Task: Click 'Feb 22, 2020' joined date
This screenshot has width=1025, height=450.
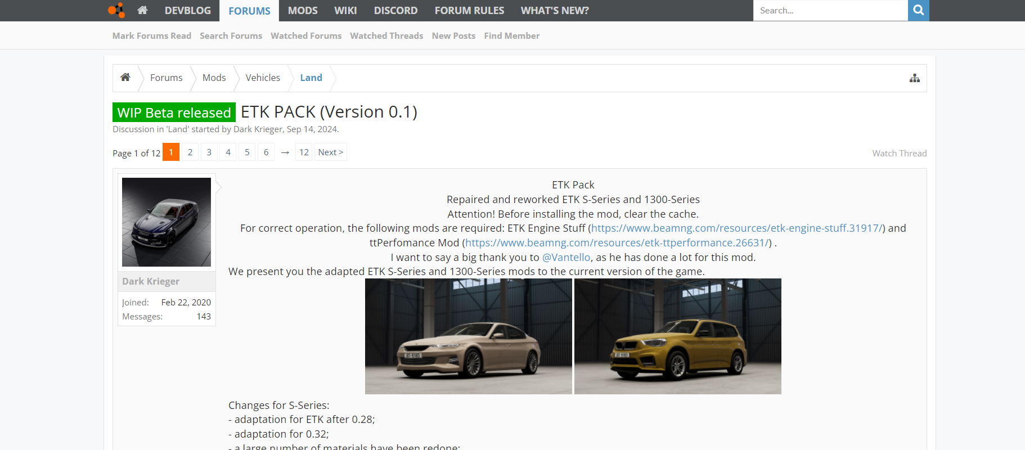Action: coord(186,302)
